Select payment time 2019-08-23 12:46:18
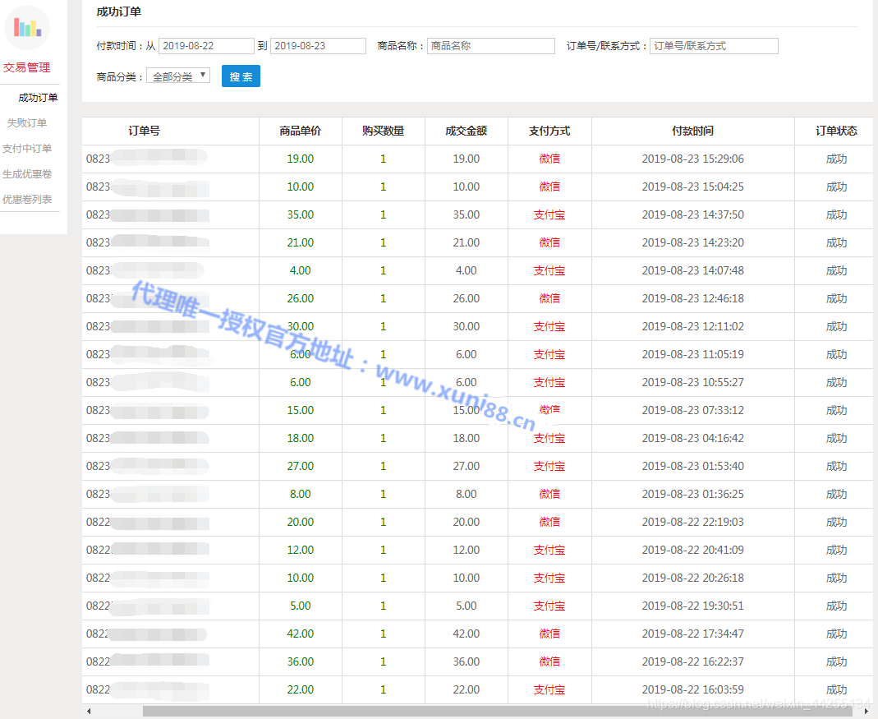 692,298
